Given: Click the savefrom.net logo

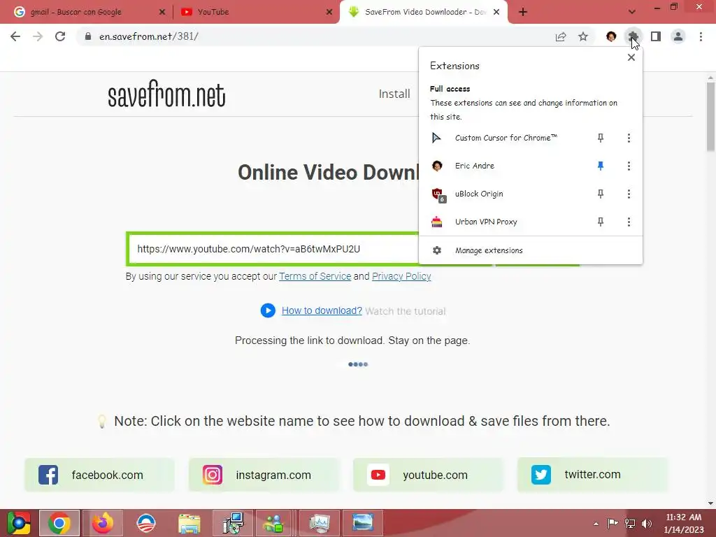Looking at the screenshot, I should tap(166, 94).
